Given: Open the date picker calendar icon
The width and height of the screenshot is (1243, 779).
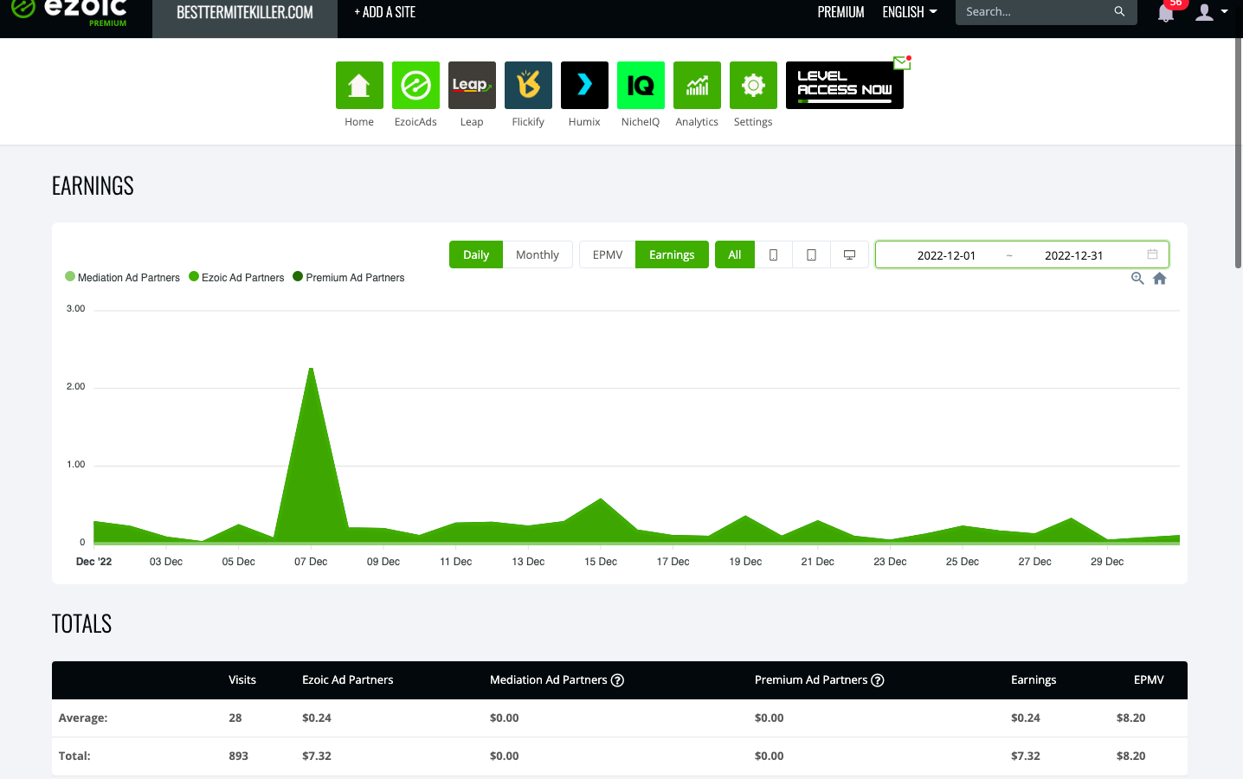Looking at the screenshot, I should tap(1152, 254).
